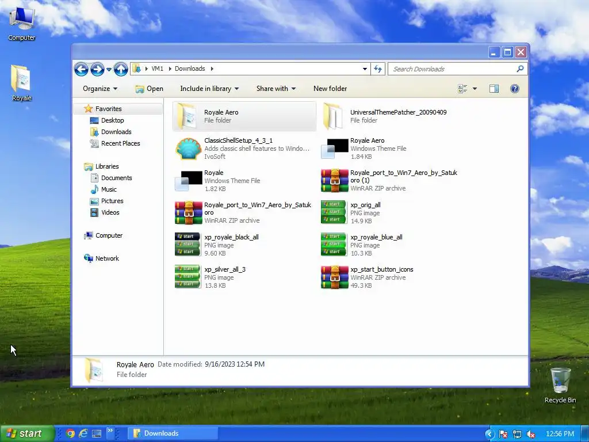The image size is (589, 442).
Task: Click Downloads in the address breadcrumb
Action: (190, 69)
